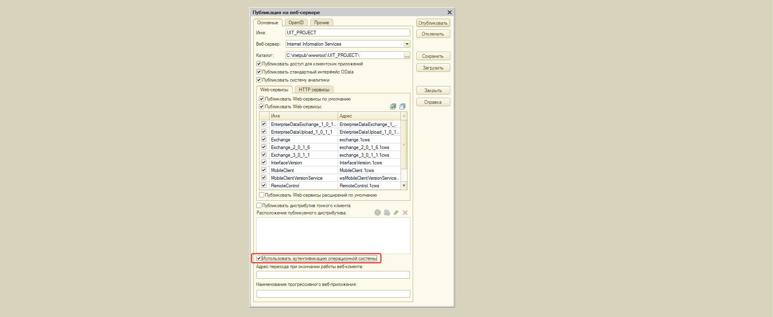
Task: Uncheck the MobileClient web service row
Action: [x=264, y=170]
